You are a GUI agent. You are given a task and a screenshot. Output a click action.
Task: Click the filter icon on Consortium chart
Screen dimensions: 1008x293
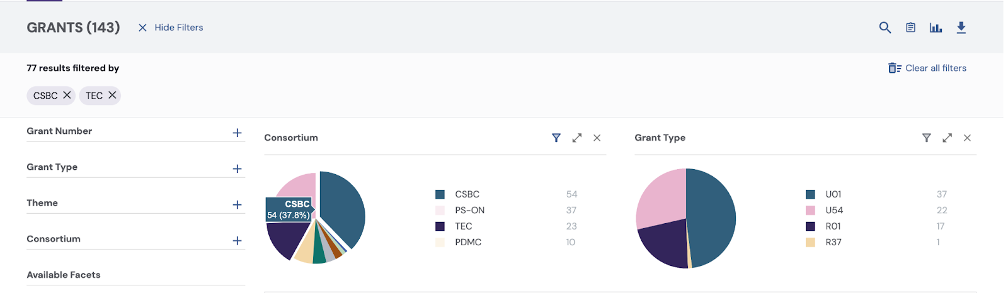pyautogui.click(x=556, y=138)
